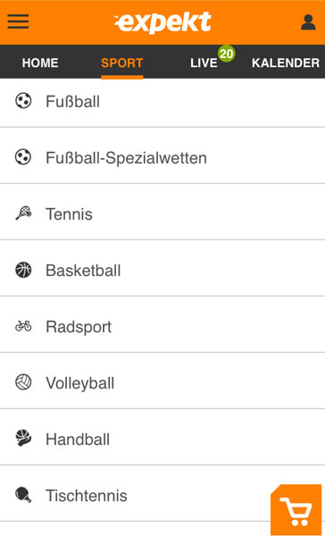Click the bicycle icon for Radsport

tap(23, 326)
